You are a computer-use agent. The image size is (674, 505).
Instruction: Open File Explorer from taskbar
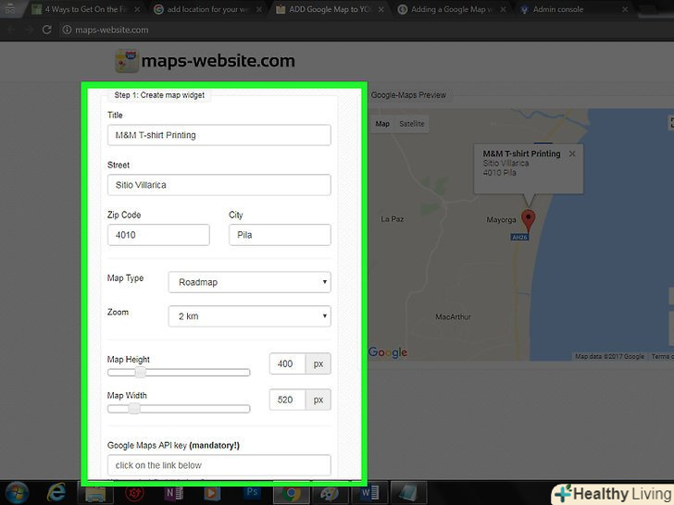[x=95, y=493]
